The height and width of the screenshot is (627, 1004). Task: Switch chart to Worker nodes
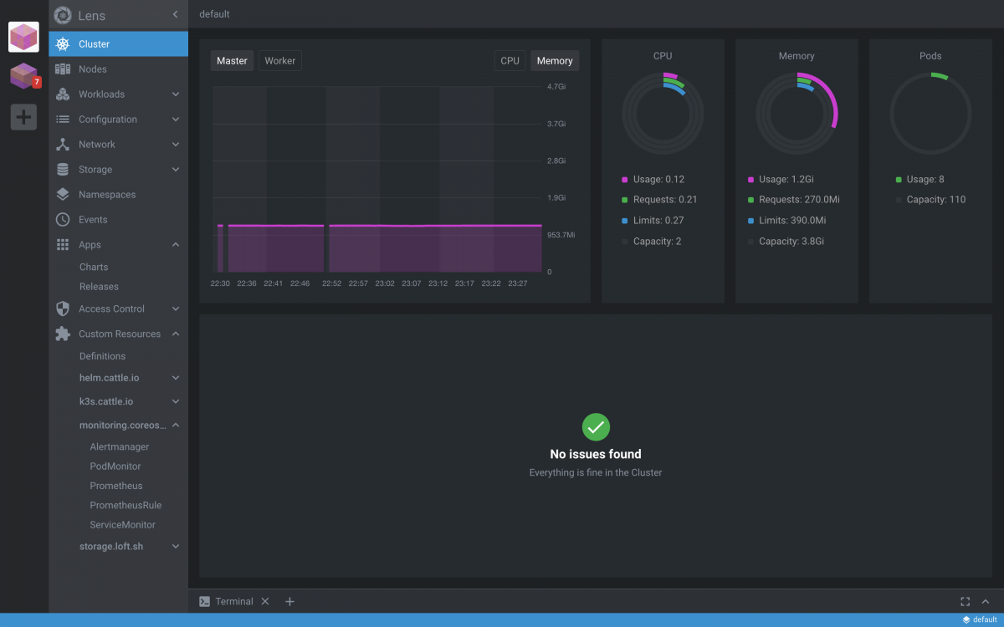(279, 61)
